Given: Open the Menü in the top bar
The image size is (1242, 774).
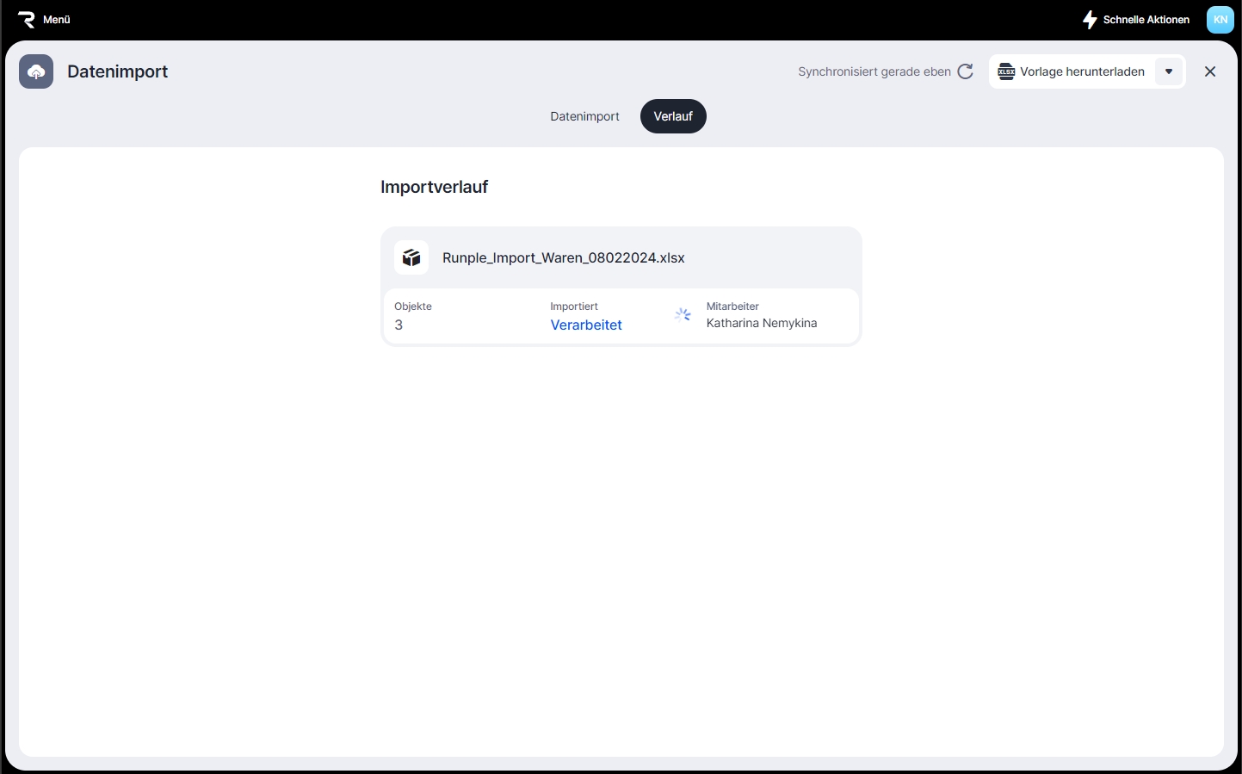Looking at the screenshot, I should [57, 19].
